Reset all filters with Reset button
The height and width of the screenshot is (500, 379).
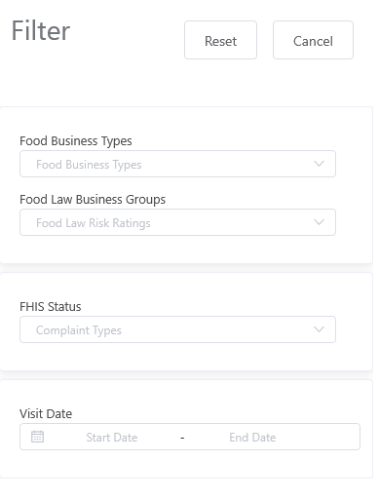(220, 40)
